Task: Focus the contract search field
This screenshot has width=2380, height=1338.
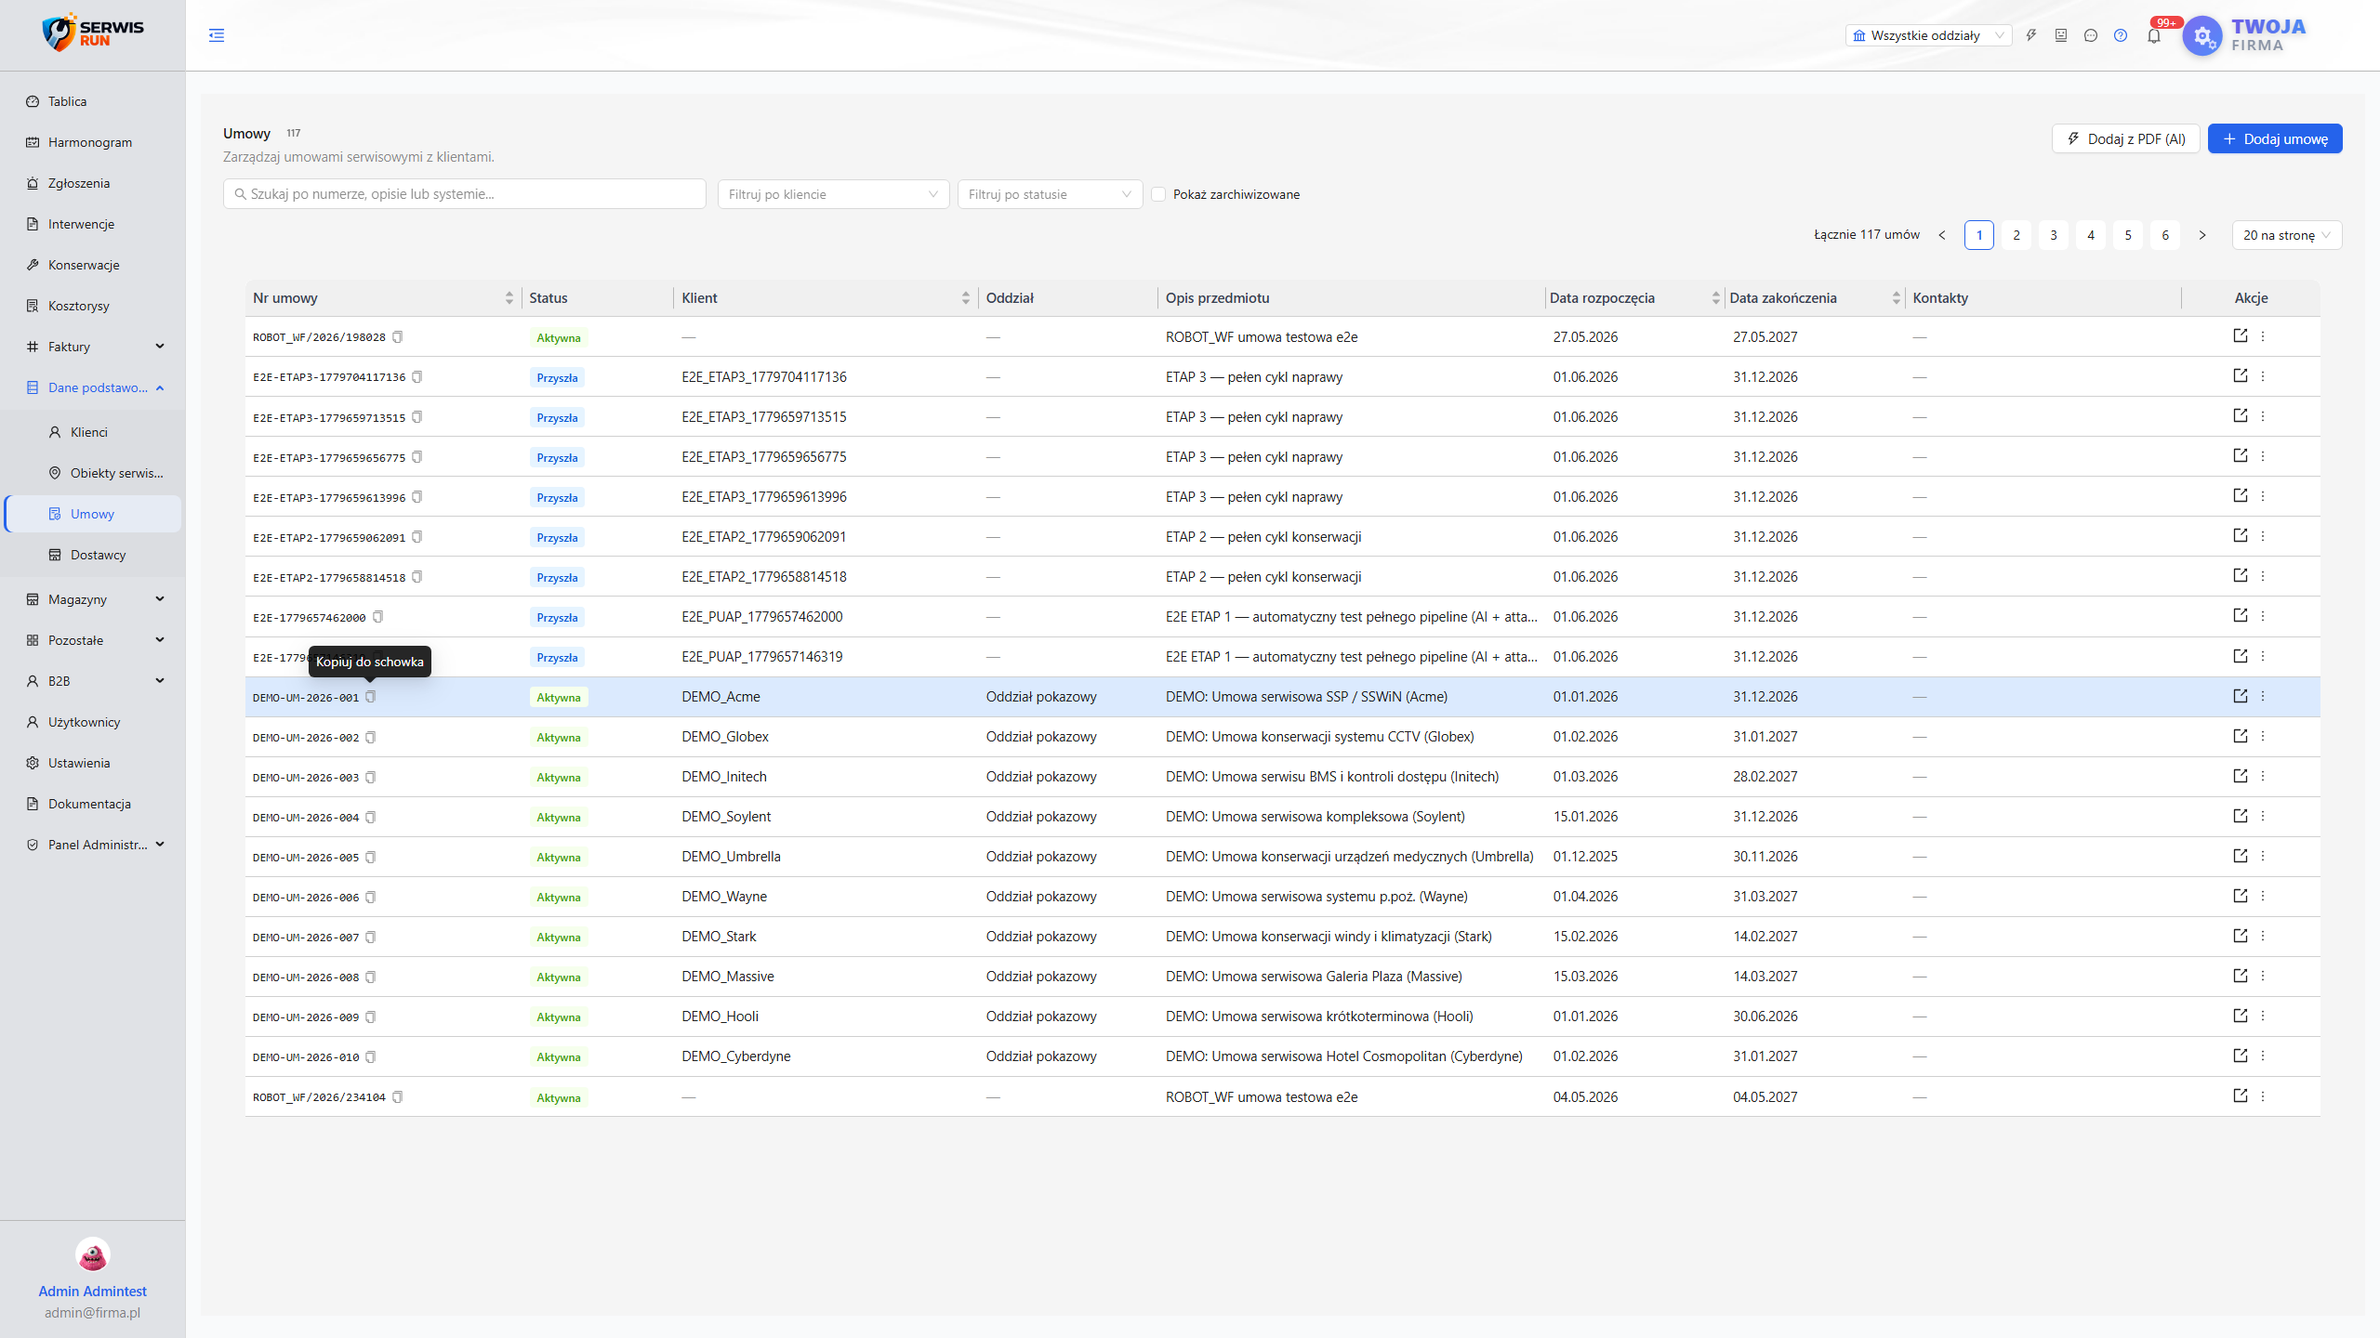Action: click(465, 194)
